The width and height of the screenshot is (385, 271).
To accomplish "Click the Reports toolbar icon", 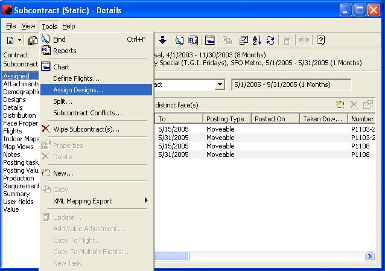I will point(193,40).
